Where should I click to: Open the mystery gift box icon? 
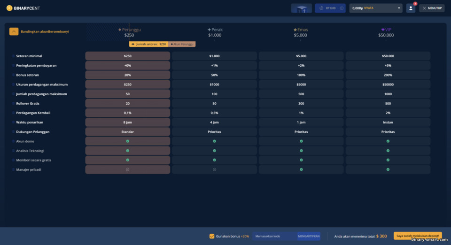(x=302, y=8)
